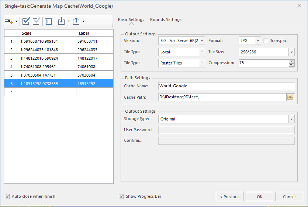This screenshot has width=308, height=207.
Task: Click the Cache Name input field
Action: pyautogui.click(x=226, y=86)
